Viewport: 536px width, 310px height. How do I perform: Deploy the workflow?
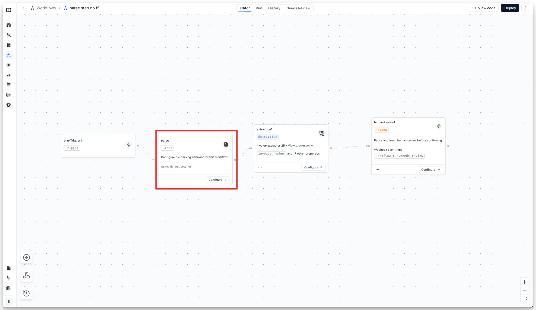[x=510, y=8]
